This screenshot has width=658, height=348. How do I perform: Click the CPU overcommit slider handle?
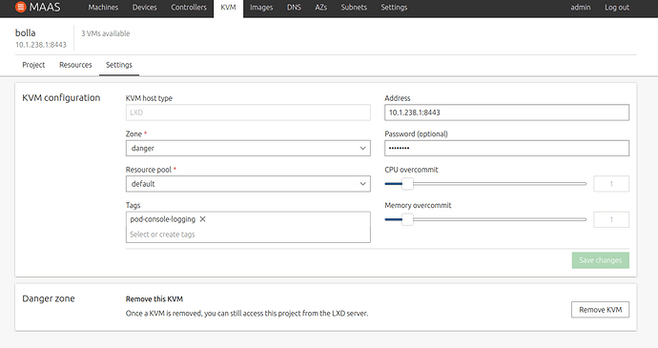tap(407, 184)
